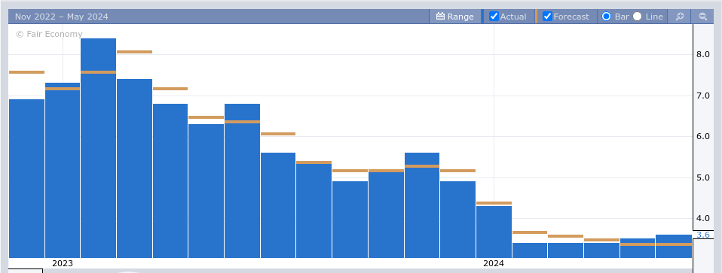Click the 2023 year label
Screen dimensions: 722x273
point(62,263)
